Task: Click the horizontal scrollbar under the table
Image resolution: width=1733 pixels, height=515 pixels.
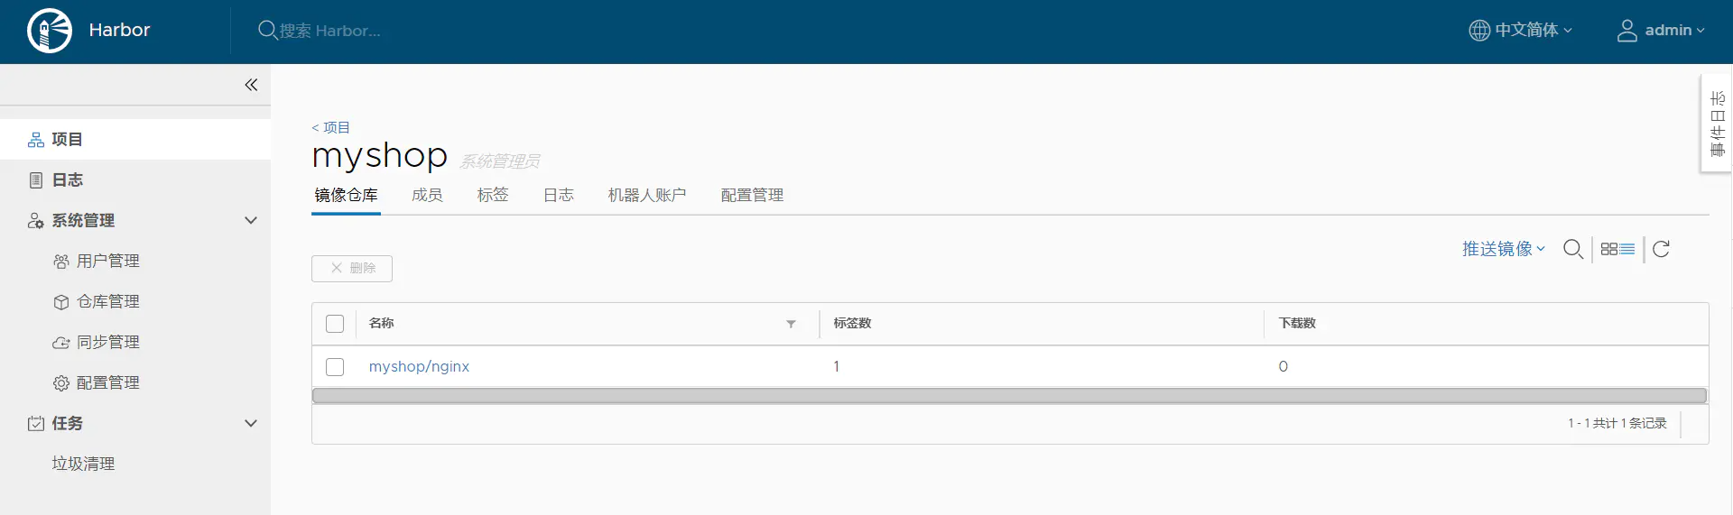Action: [1009, 396]
